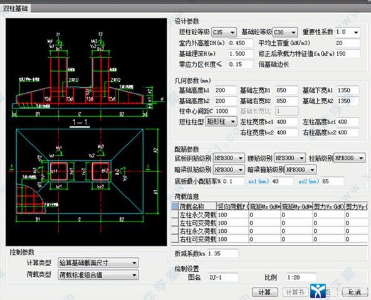Image resolution: width=371 pixels, height=300 pixels.
Task: Click the 折减系数ks input field
Action: 223,254
